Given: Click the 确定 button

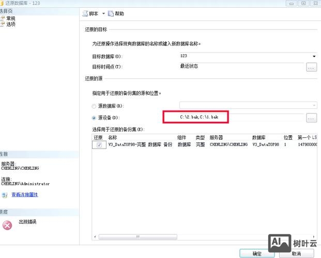Looking at the screenshot, I should (x=257, y=254).
